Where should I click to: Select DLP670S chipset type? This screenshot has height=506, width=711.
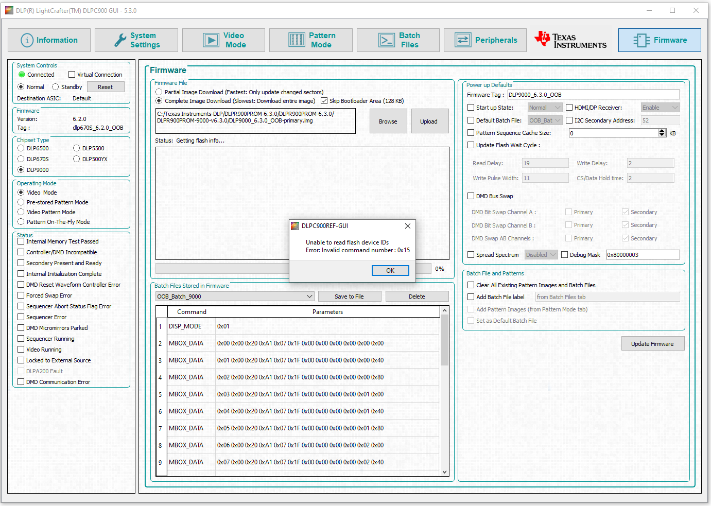tap(21, 159)
